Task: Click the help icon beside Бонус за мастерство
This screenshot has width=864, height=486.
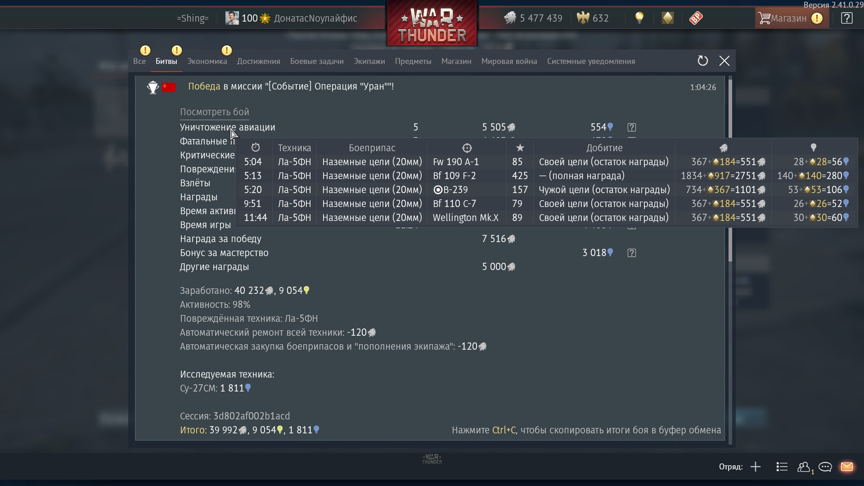Action: (x=631, y=253)
